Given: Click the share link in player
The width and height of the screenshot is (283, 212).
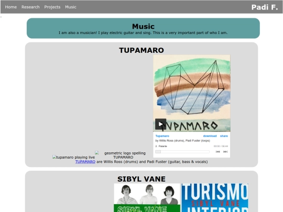Looking at the screenshot, I should (x=224, y=136).
